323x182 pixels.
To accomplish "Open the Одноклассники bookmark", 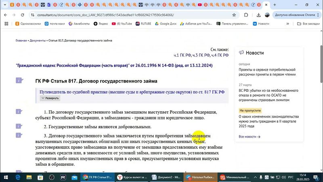I will click(28, 24).
